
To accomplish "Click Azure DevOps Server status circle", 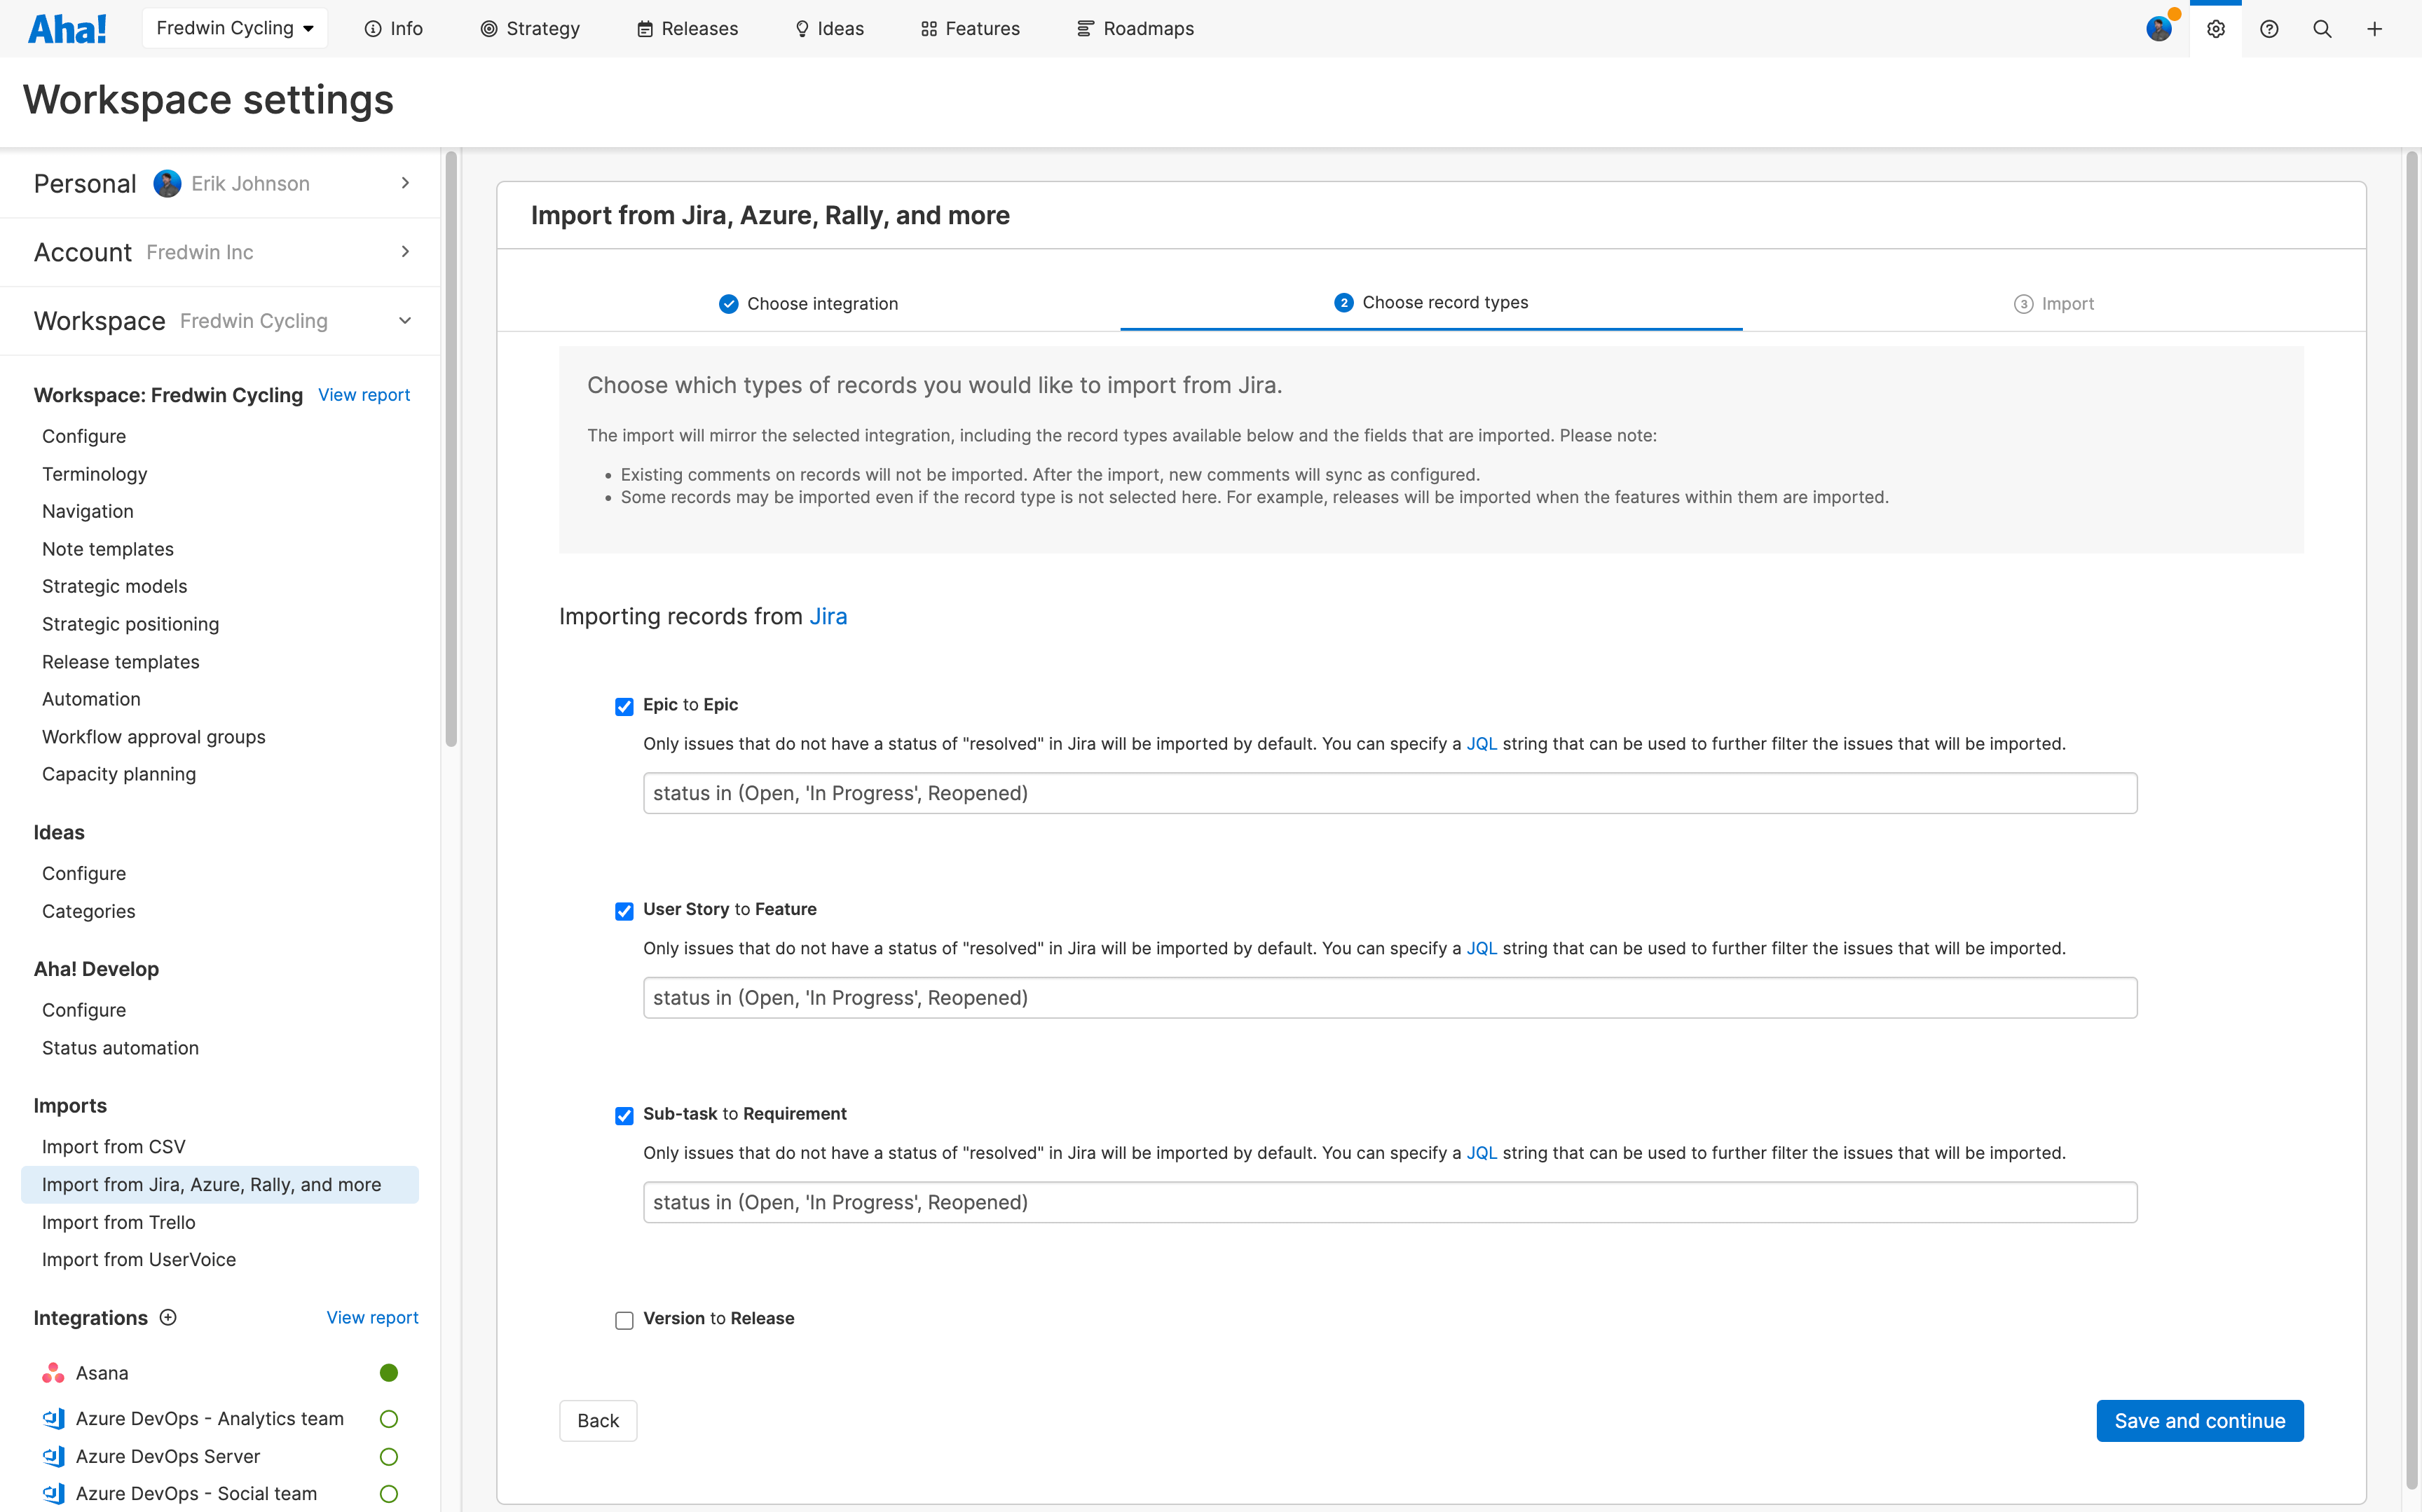I will [389, 1456].
